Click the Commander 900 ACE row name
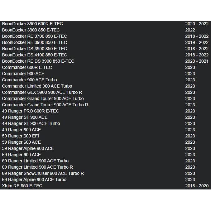 (x=23, y=74)
